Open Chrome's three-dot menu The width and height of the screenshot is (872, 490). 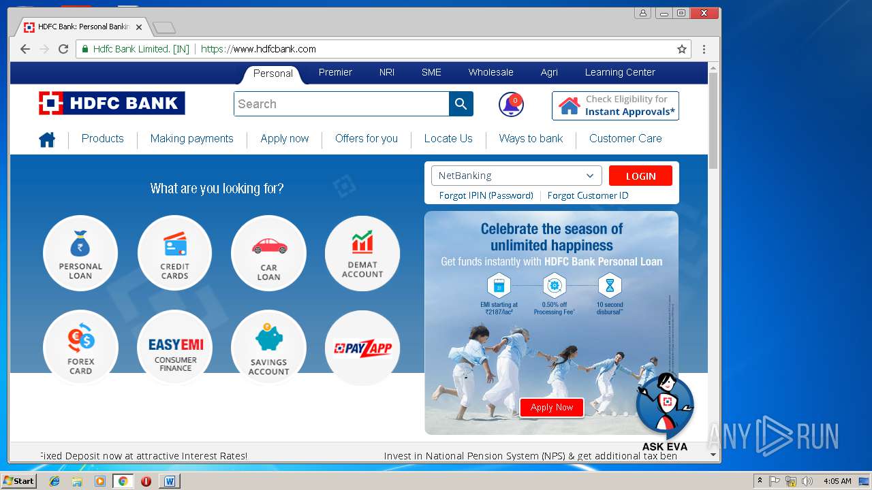(704, 49)
